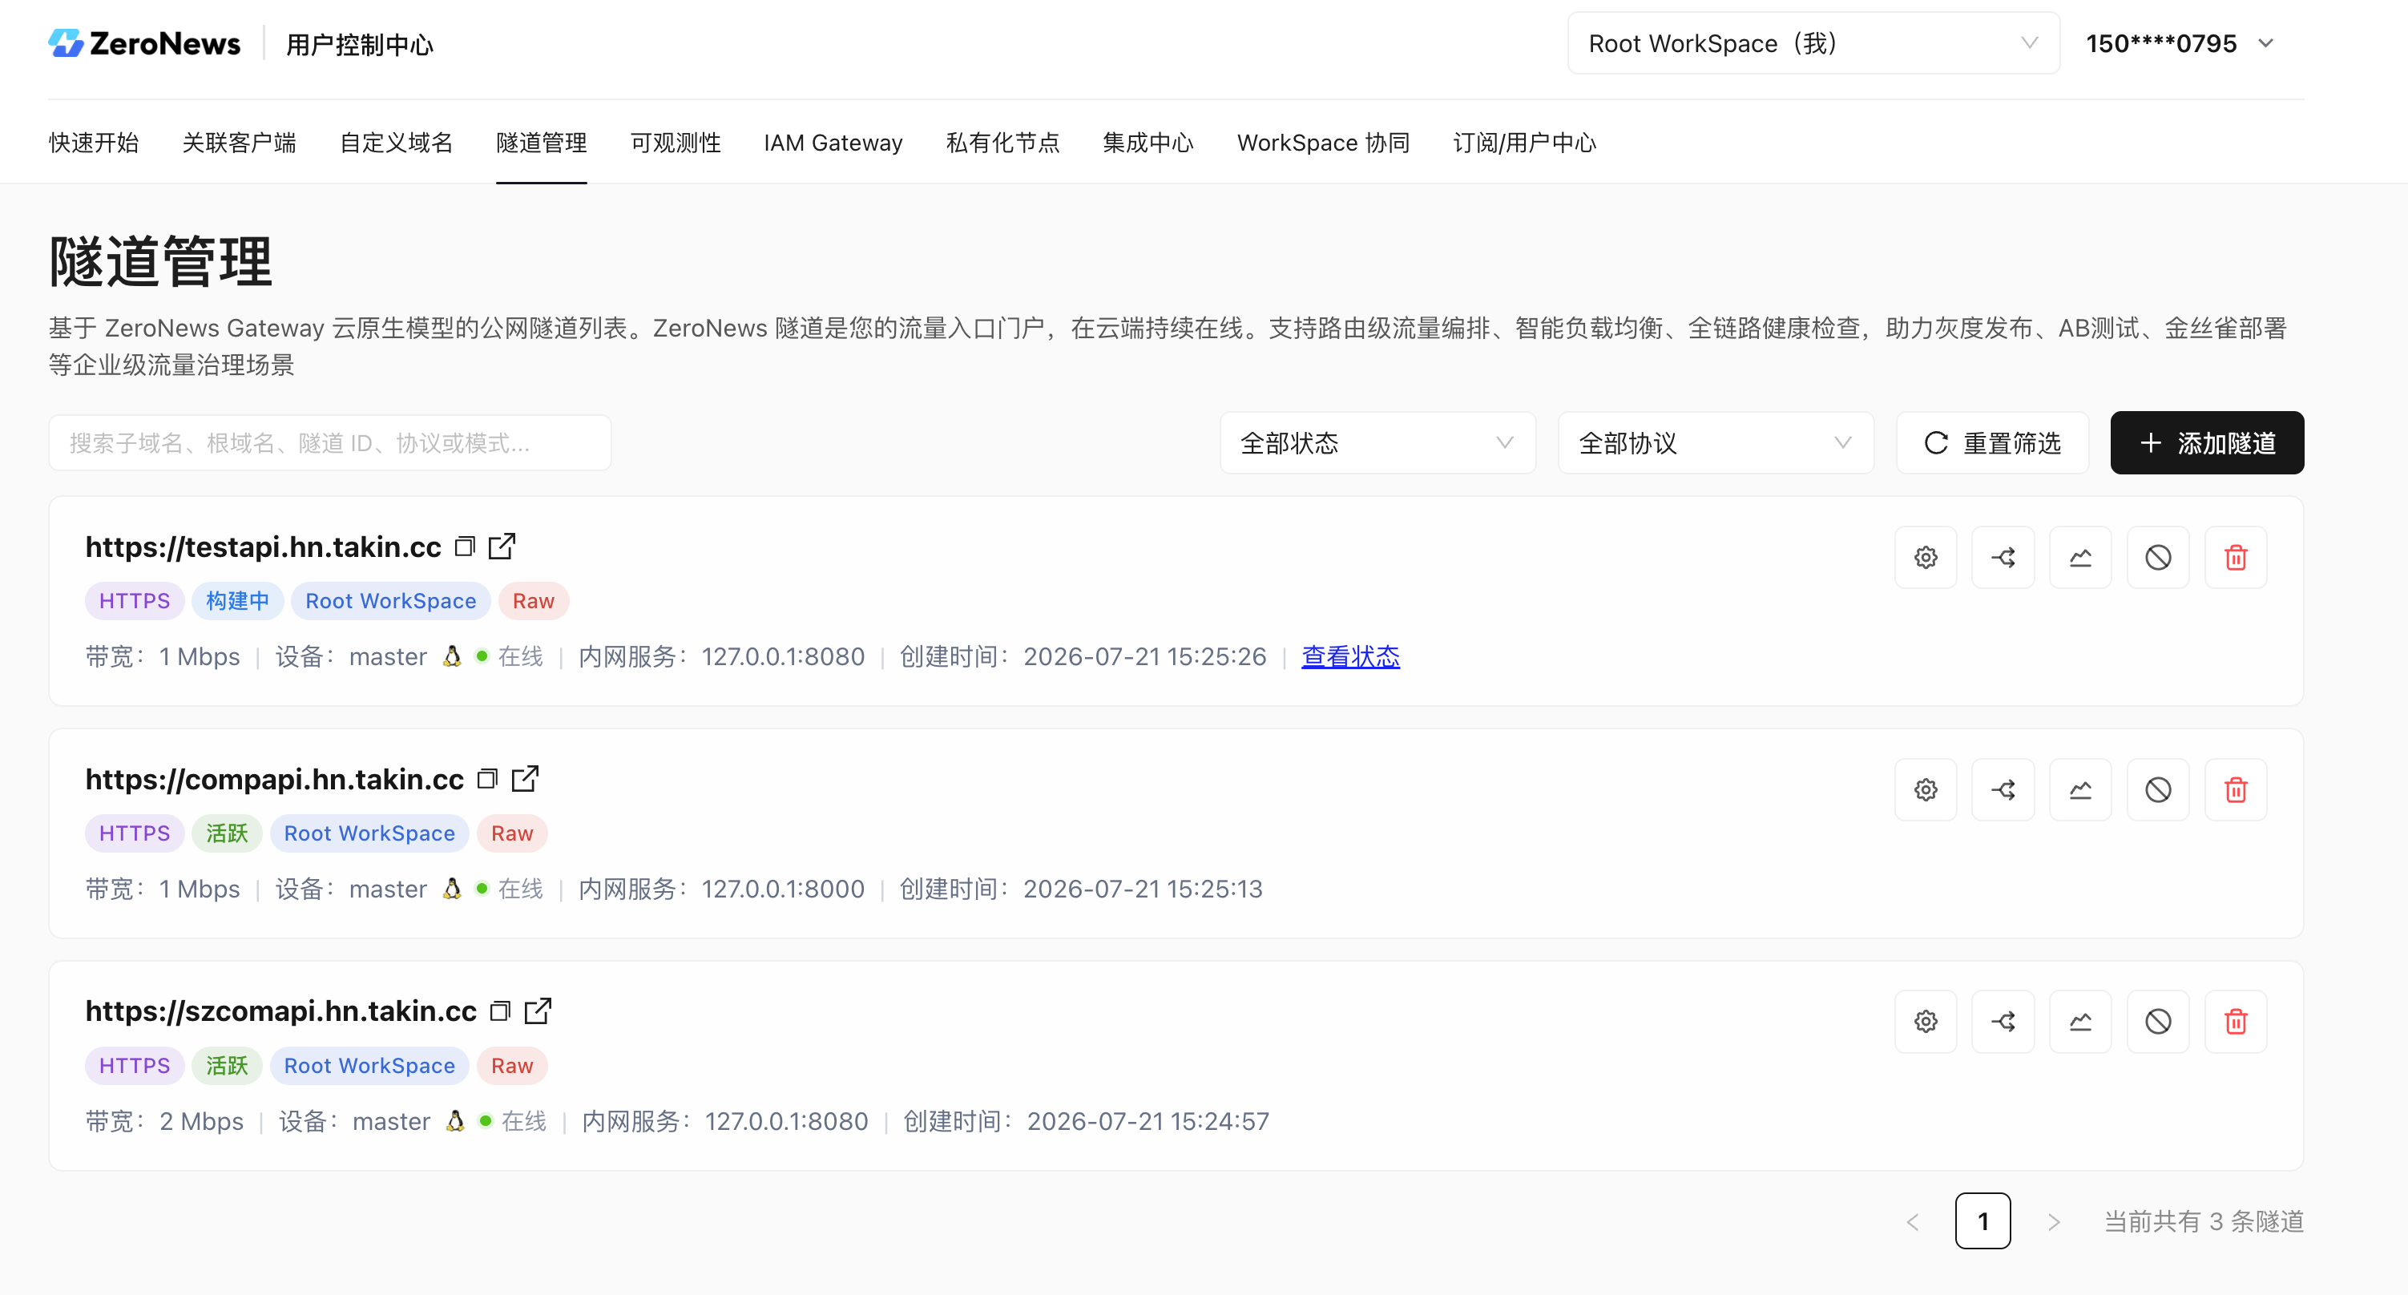This screenshot has height=1295, width=2408.
Task: Click the https://testapi.hn.takin.cc heading
Action: [263, 547]
